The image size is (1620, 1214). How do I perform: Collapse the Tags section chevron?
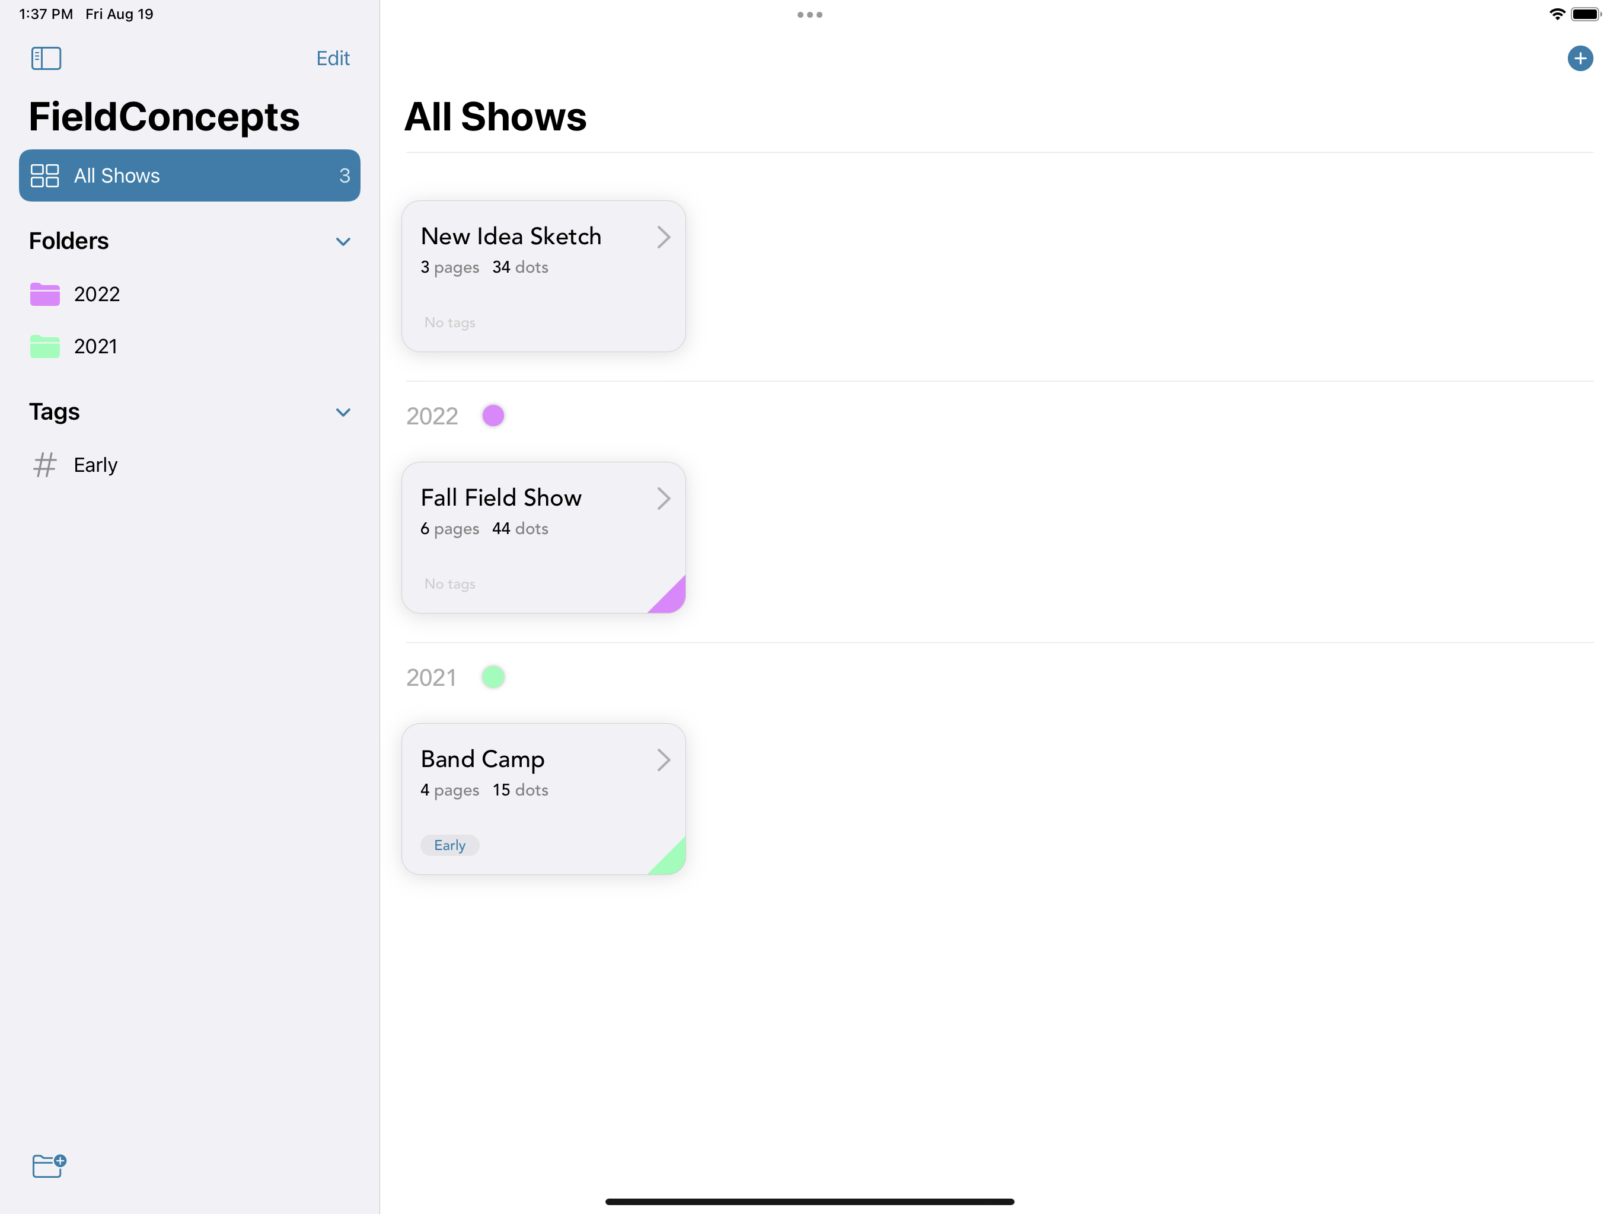coord(343,412)
